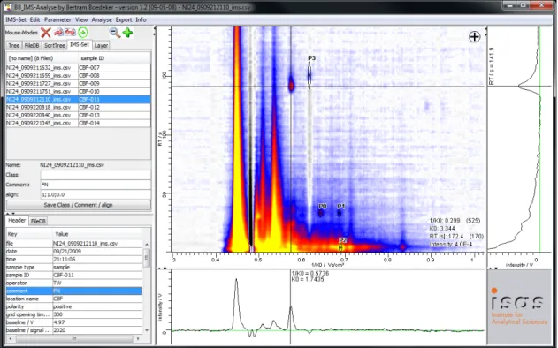Screen dimensions: 558x348
Task: Click the date value 09/21/2009
Action: pos(97,252)
